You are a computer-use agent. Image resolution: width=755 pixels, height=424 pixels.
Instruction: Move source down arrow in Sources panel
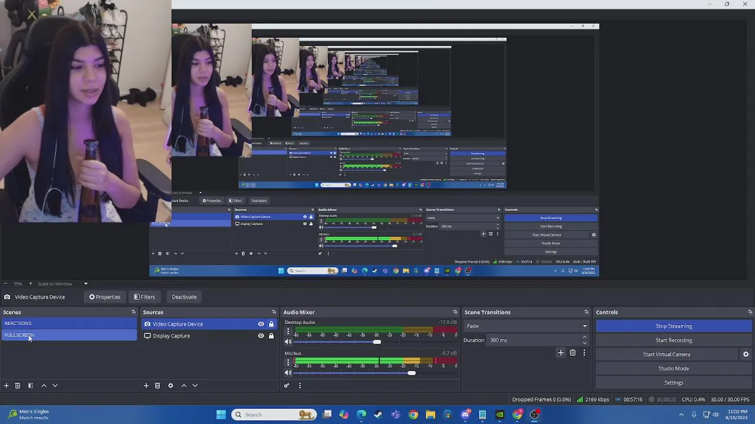195,386
